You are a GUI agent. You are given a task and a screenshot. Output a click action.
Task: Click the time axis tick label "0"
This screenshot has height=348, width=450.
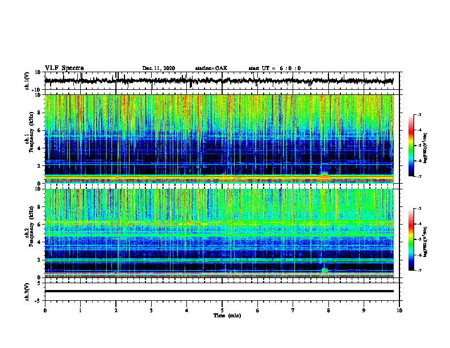pos(45,310)
